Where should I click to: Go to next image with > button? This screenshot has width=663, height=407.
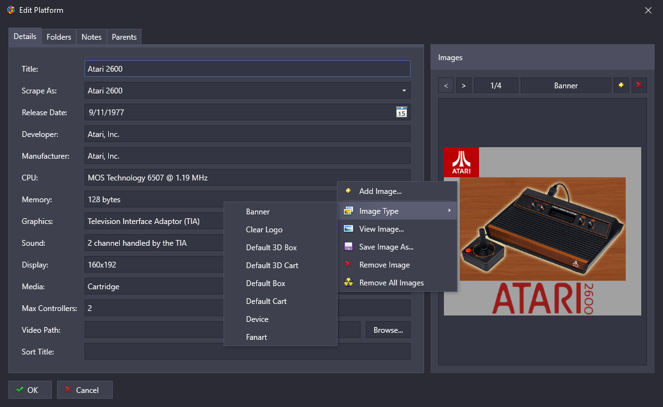463,85
